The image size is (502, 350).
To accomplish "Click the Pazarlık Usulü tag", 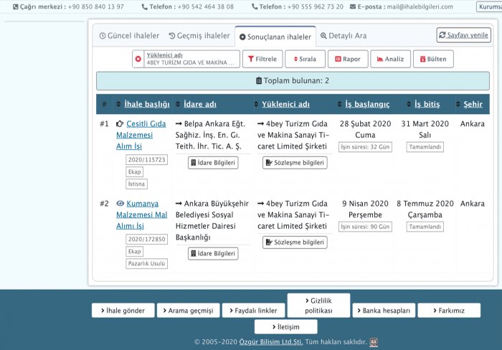I will 146,263.
